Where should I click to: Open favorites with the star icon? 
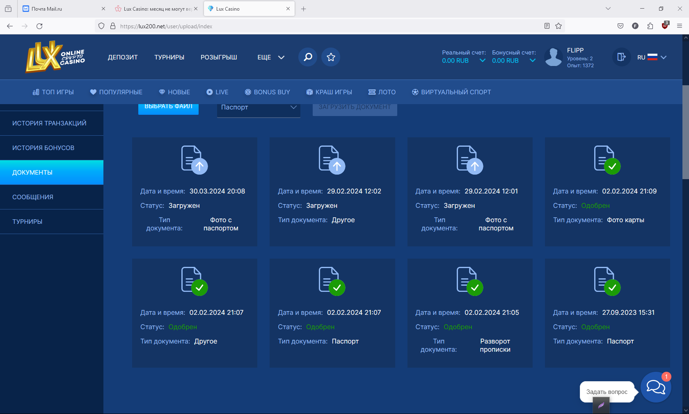331,57
